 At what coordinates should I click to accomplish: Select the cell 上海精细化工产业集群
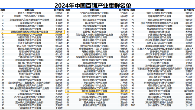[29, 108]
